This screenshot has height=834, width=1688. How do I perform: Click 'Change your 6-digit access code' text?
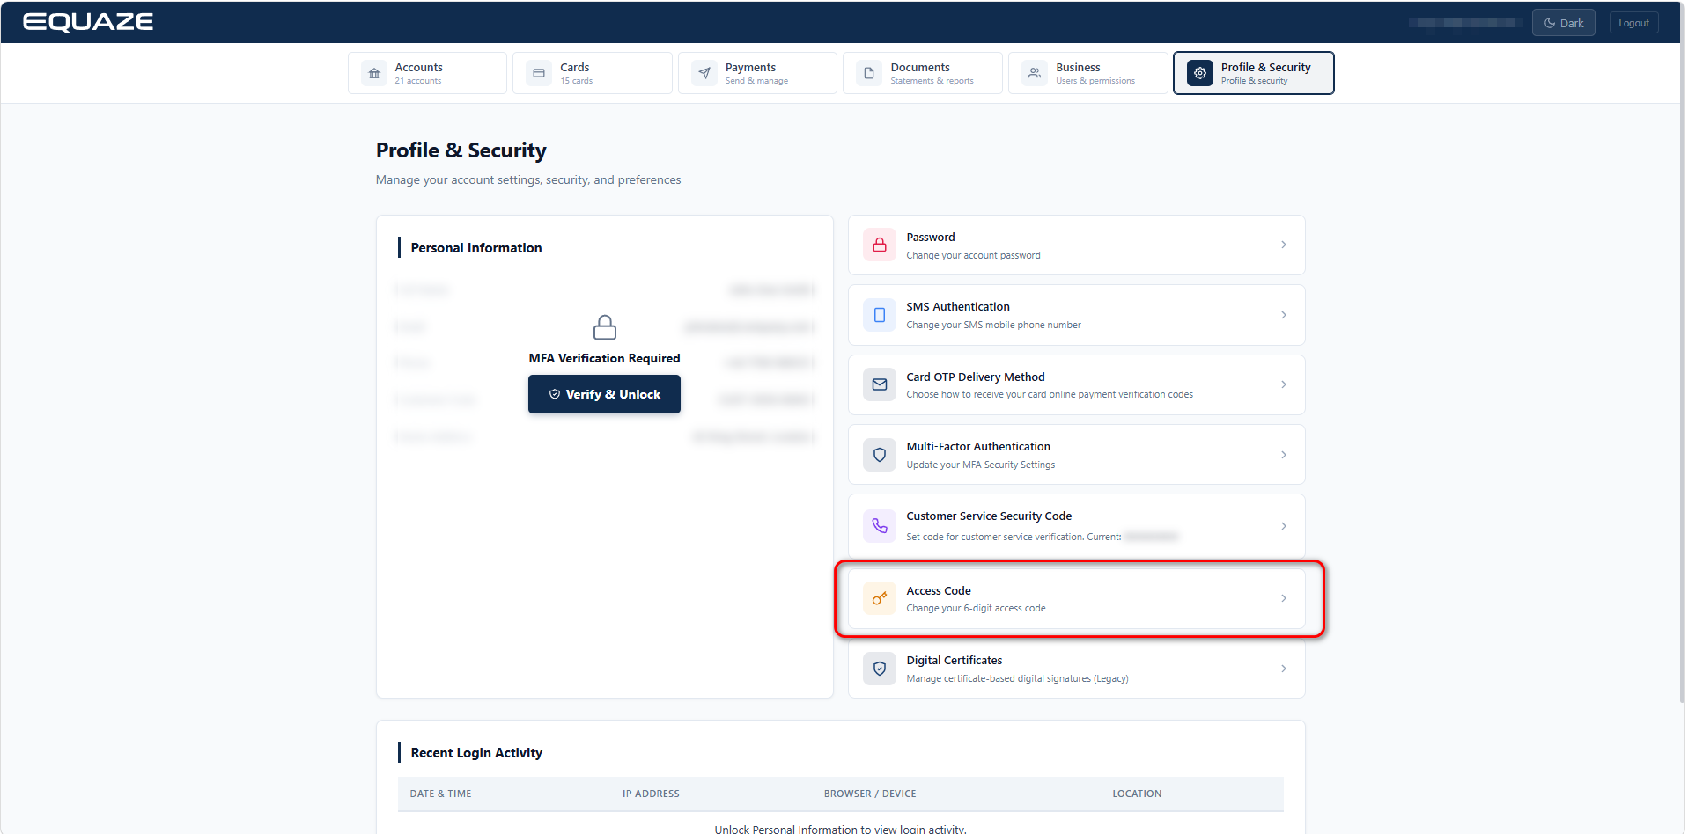click(x=976, y=608)
